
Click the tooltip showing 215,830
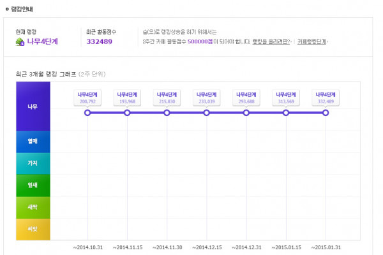point(167,98)
